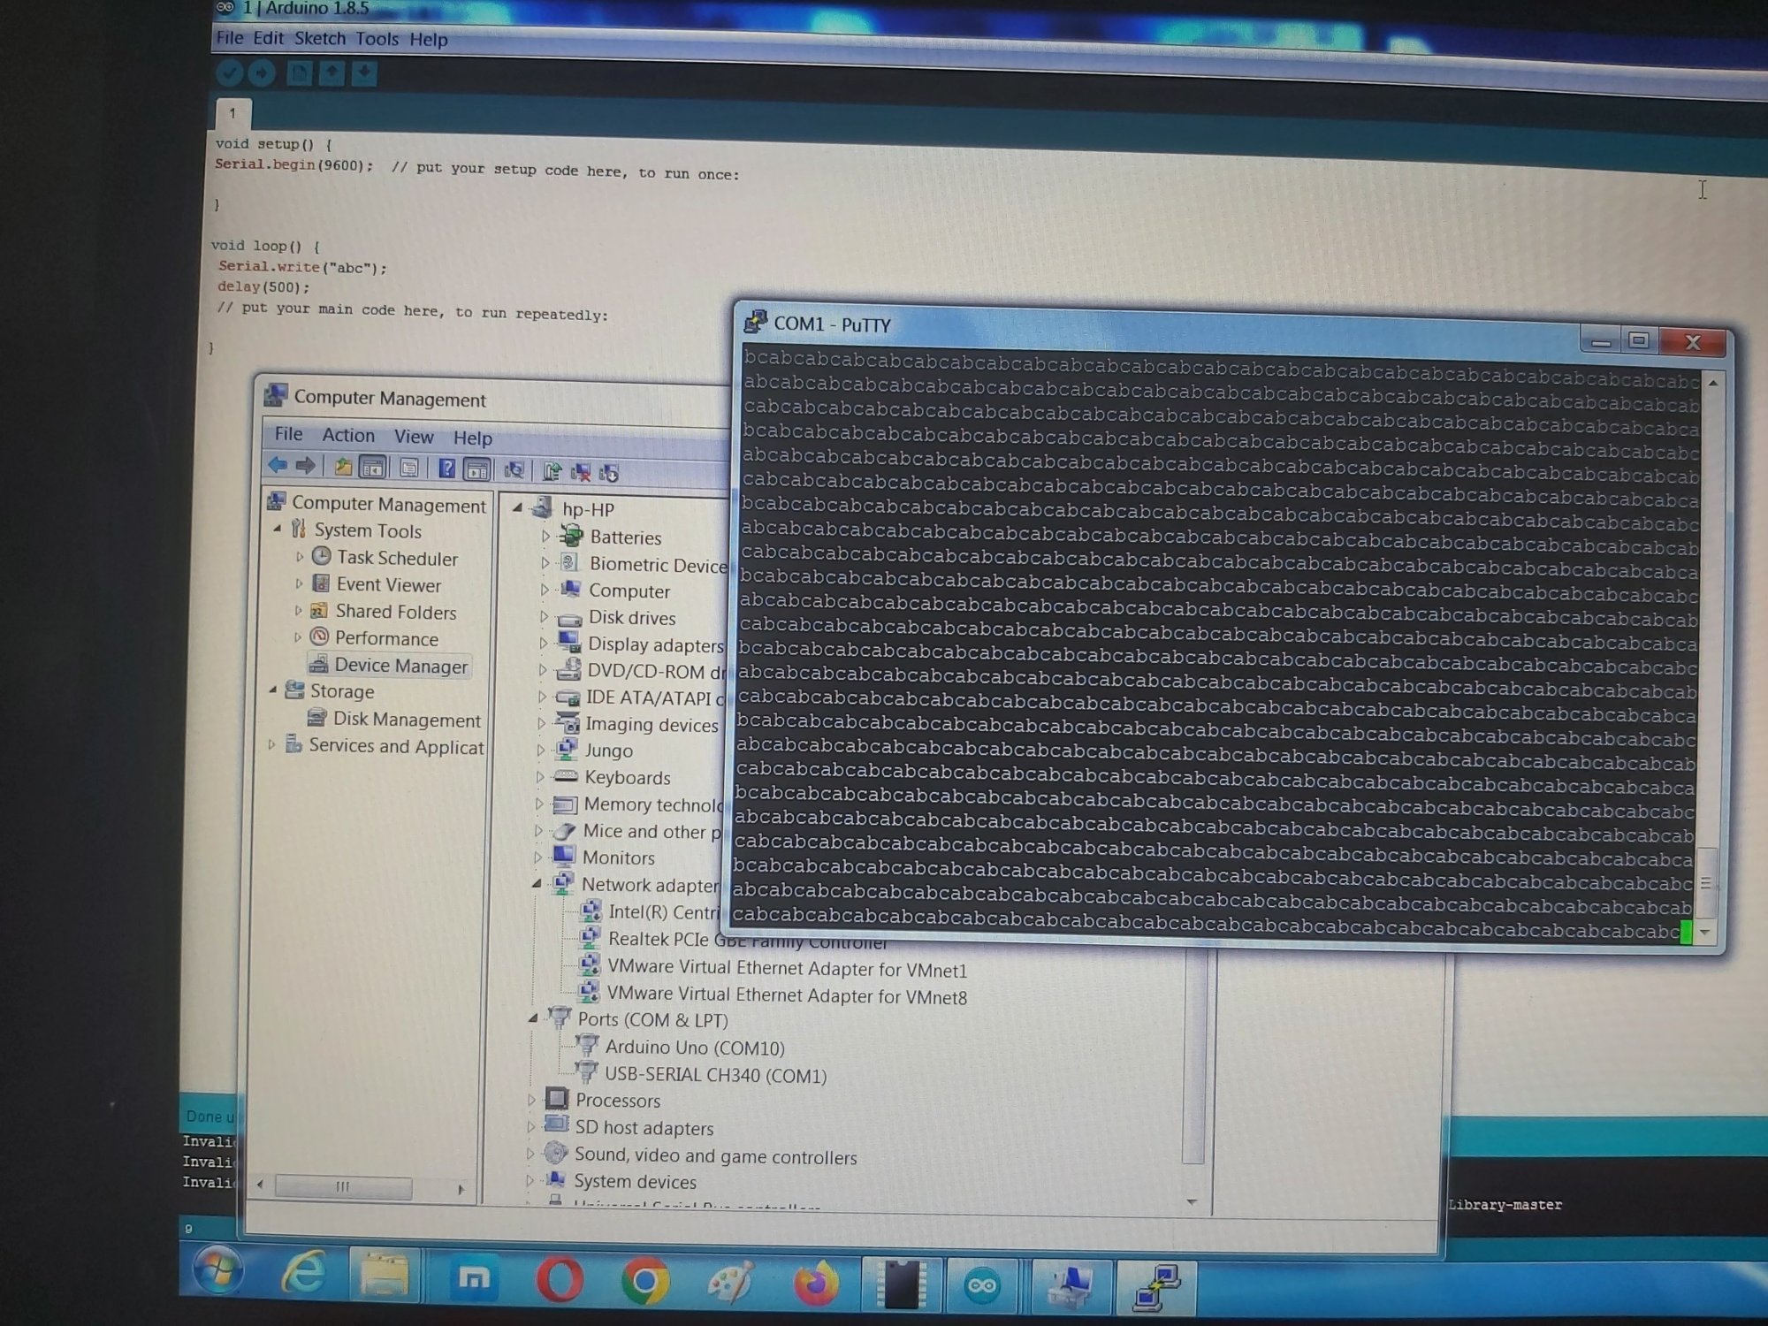Image resolution: width=1768 pixels, height=1326 pixels.
Task: Click the Save sketch icon in Arduino
Action: coord(364,73)
